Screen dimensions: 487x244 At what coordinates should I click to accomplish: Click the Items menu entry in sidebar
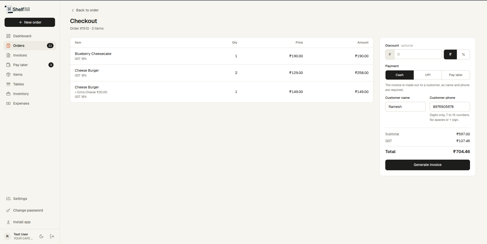pos(30,74)
